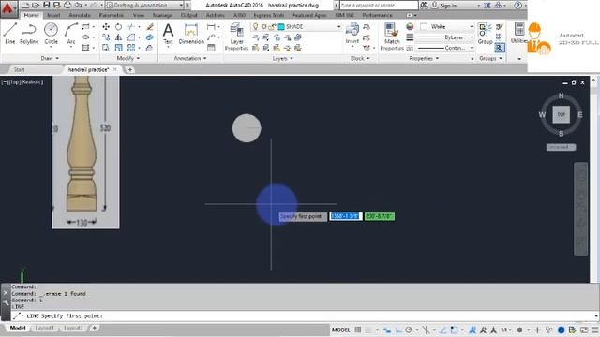Select the Line tool in Draw panel
This screenshot has height=337, width=600.
(x=10, y=34)
